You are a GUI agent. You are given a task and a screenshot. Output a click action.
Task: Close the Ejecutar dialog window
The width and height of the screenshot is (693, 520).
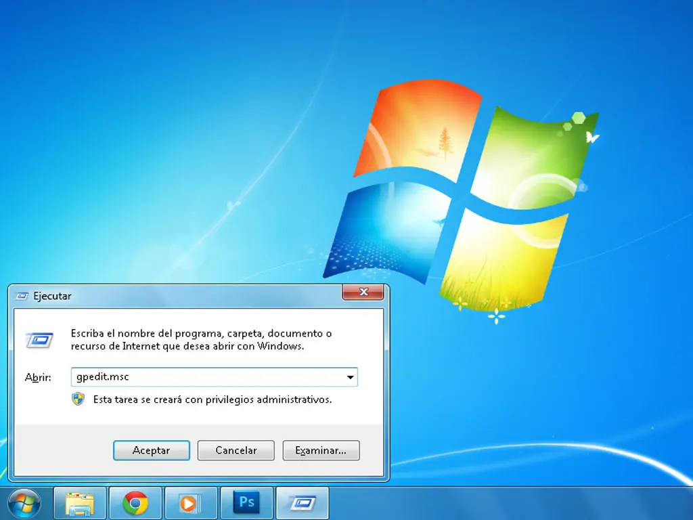tap(363, 292)
